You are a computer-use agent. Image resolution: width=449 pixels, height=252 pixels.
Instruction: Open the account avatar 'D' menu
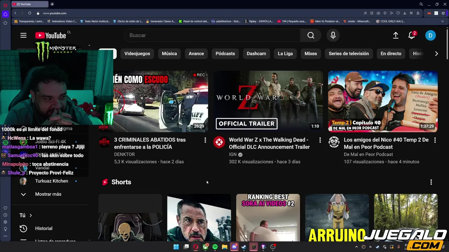click(x=430, y=35)
